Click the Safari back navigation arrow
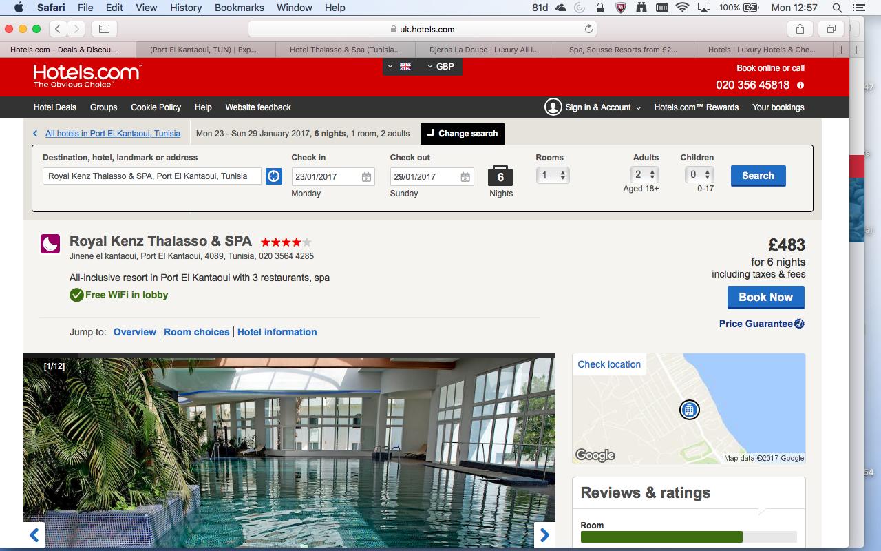Screen dimensions: 881x551 59,29
